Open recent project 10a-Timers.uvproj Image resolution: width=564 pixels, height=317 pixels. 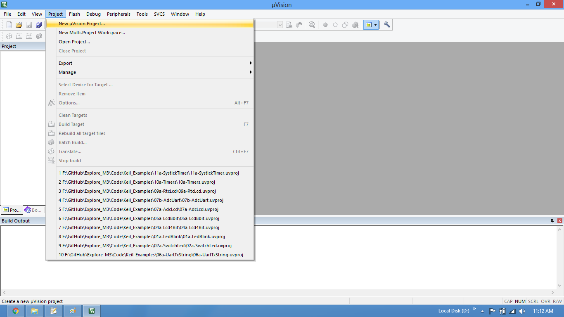[149, 182]
